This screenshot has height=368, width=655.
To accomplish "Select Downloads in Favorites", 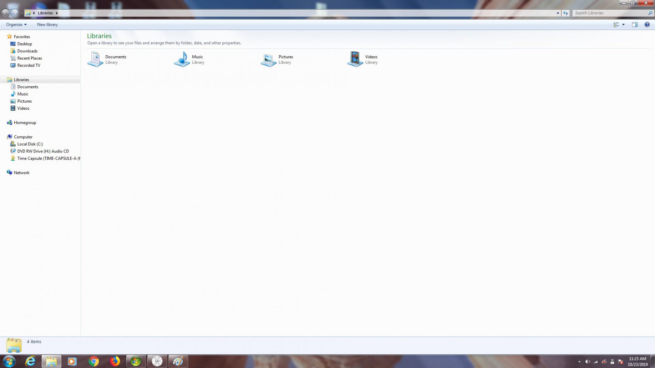I will pyautogui.click(x=27, y=51).
